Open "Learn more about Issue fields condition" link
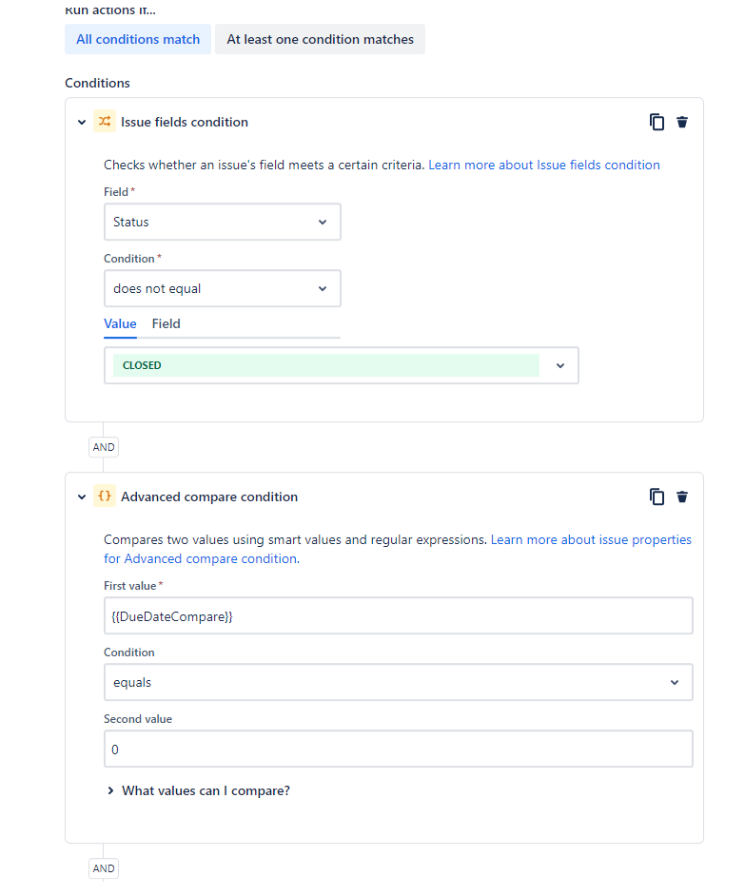 tap(543, 165)
